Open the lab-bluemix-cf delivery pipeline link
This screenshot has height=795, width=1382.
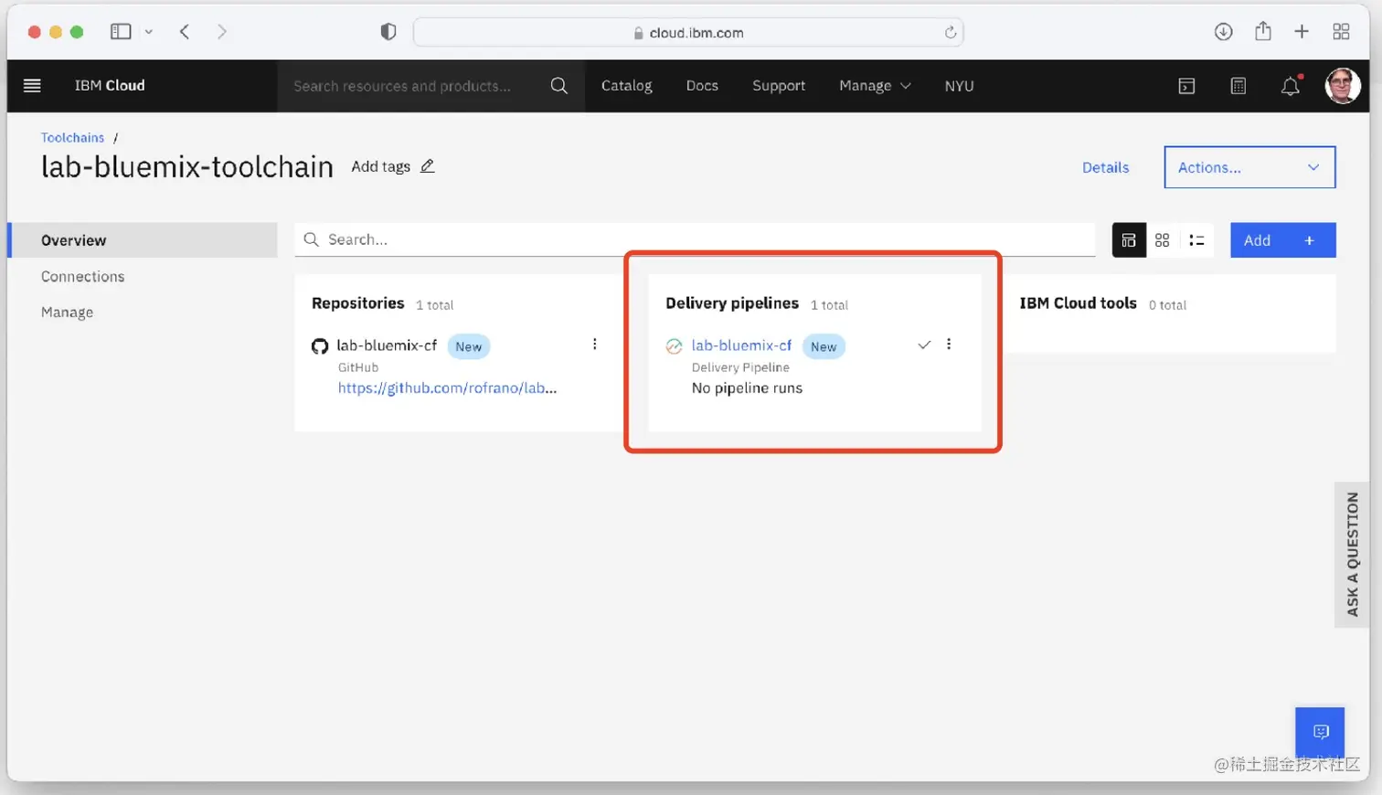click(741, 345)
